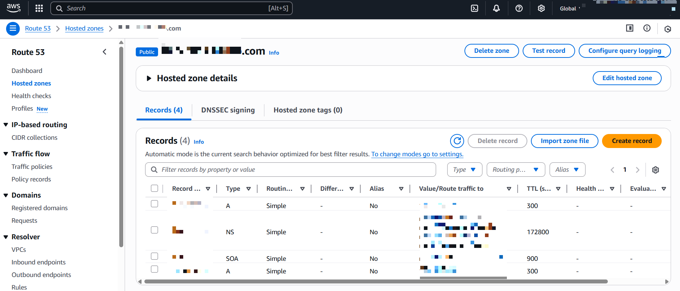Collapse the IP-based routing section
Screen dimensions: 680x291
(6, 125)
